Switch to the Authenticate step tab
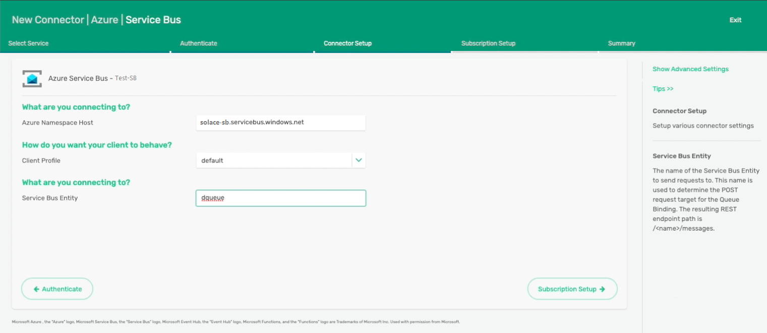Screen dimensions: 767x333 [x=199, y=43]
